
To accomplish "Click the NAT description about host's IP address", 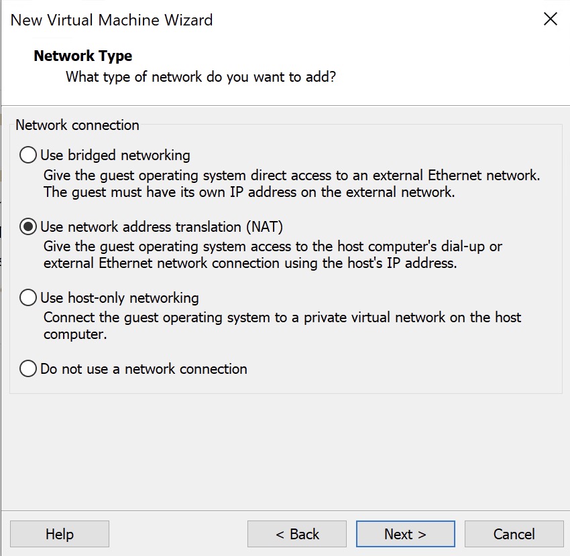I will [272, 255].
